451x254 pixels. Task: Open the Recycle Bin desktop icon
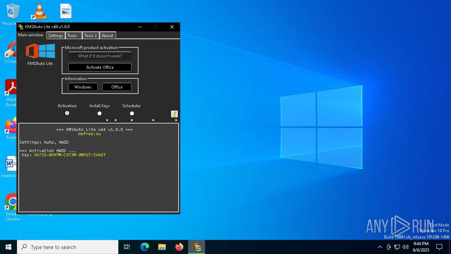pyautogui.click(x=13, y=12)
